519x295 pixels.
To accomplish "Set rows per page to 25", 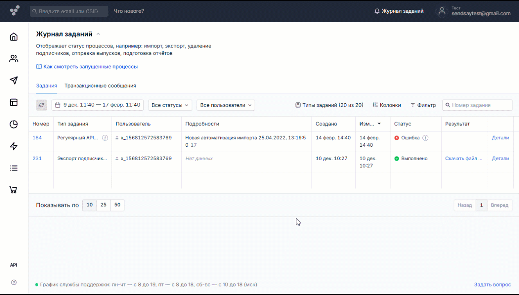I will (x=103, y=205).
